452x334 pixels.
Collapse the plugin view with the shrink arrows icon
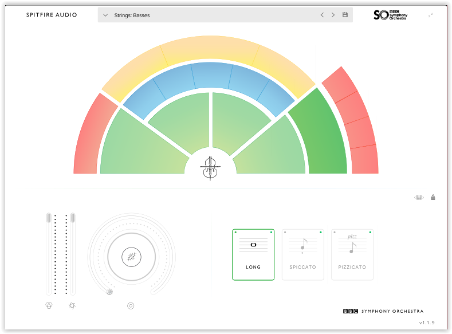[430, 15]
